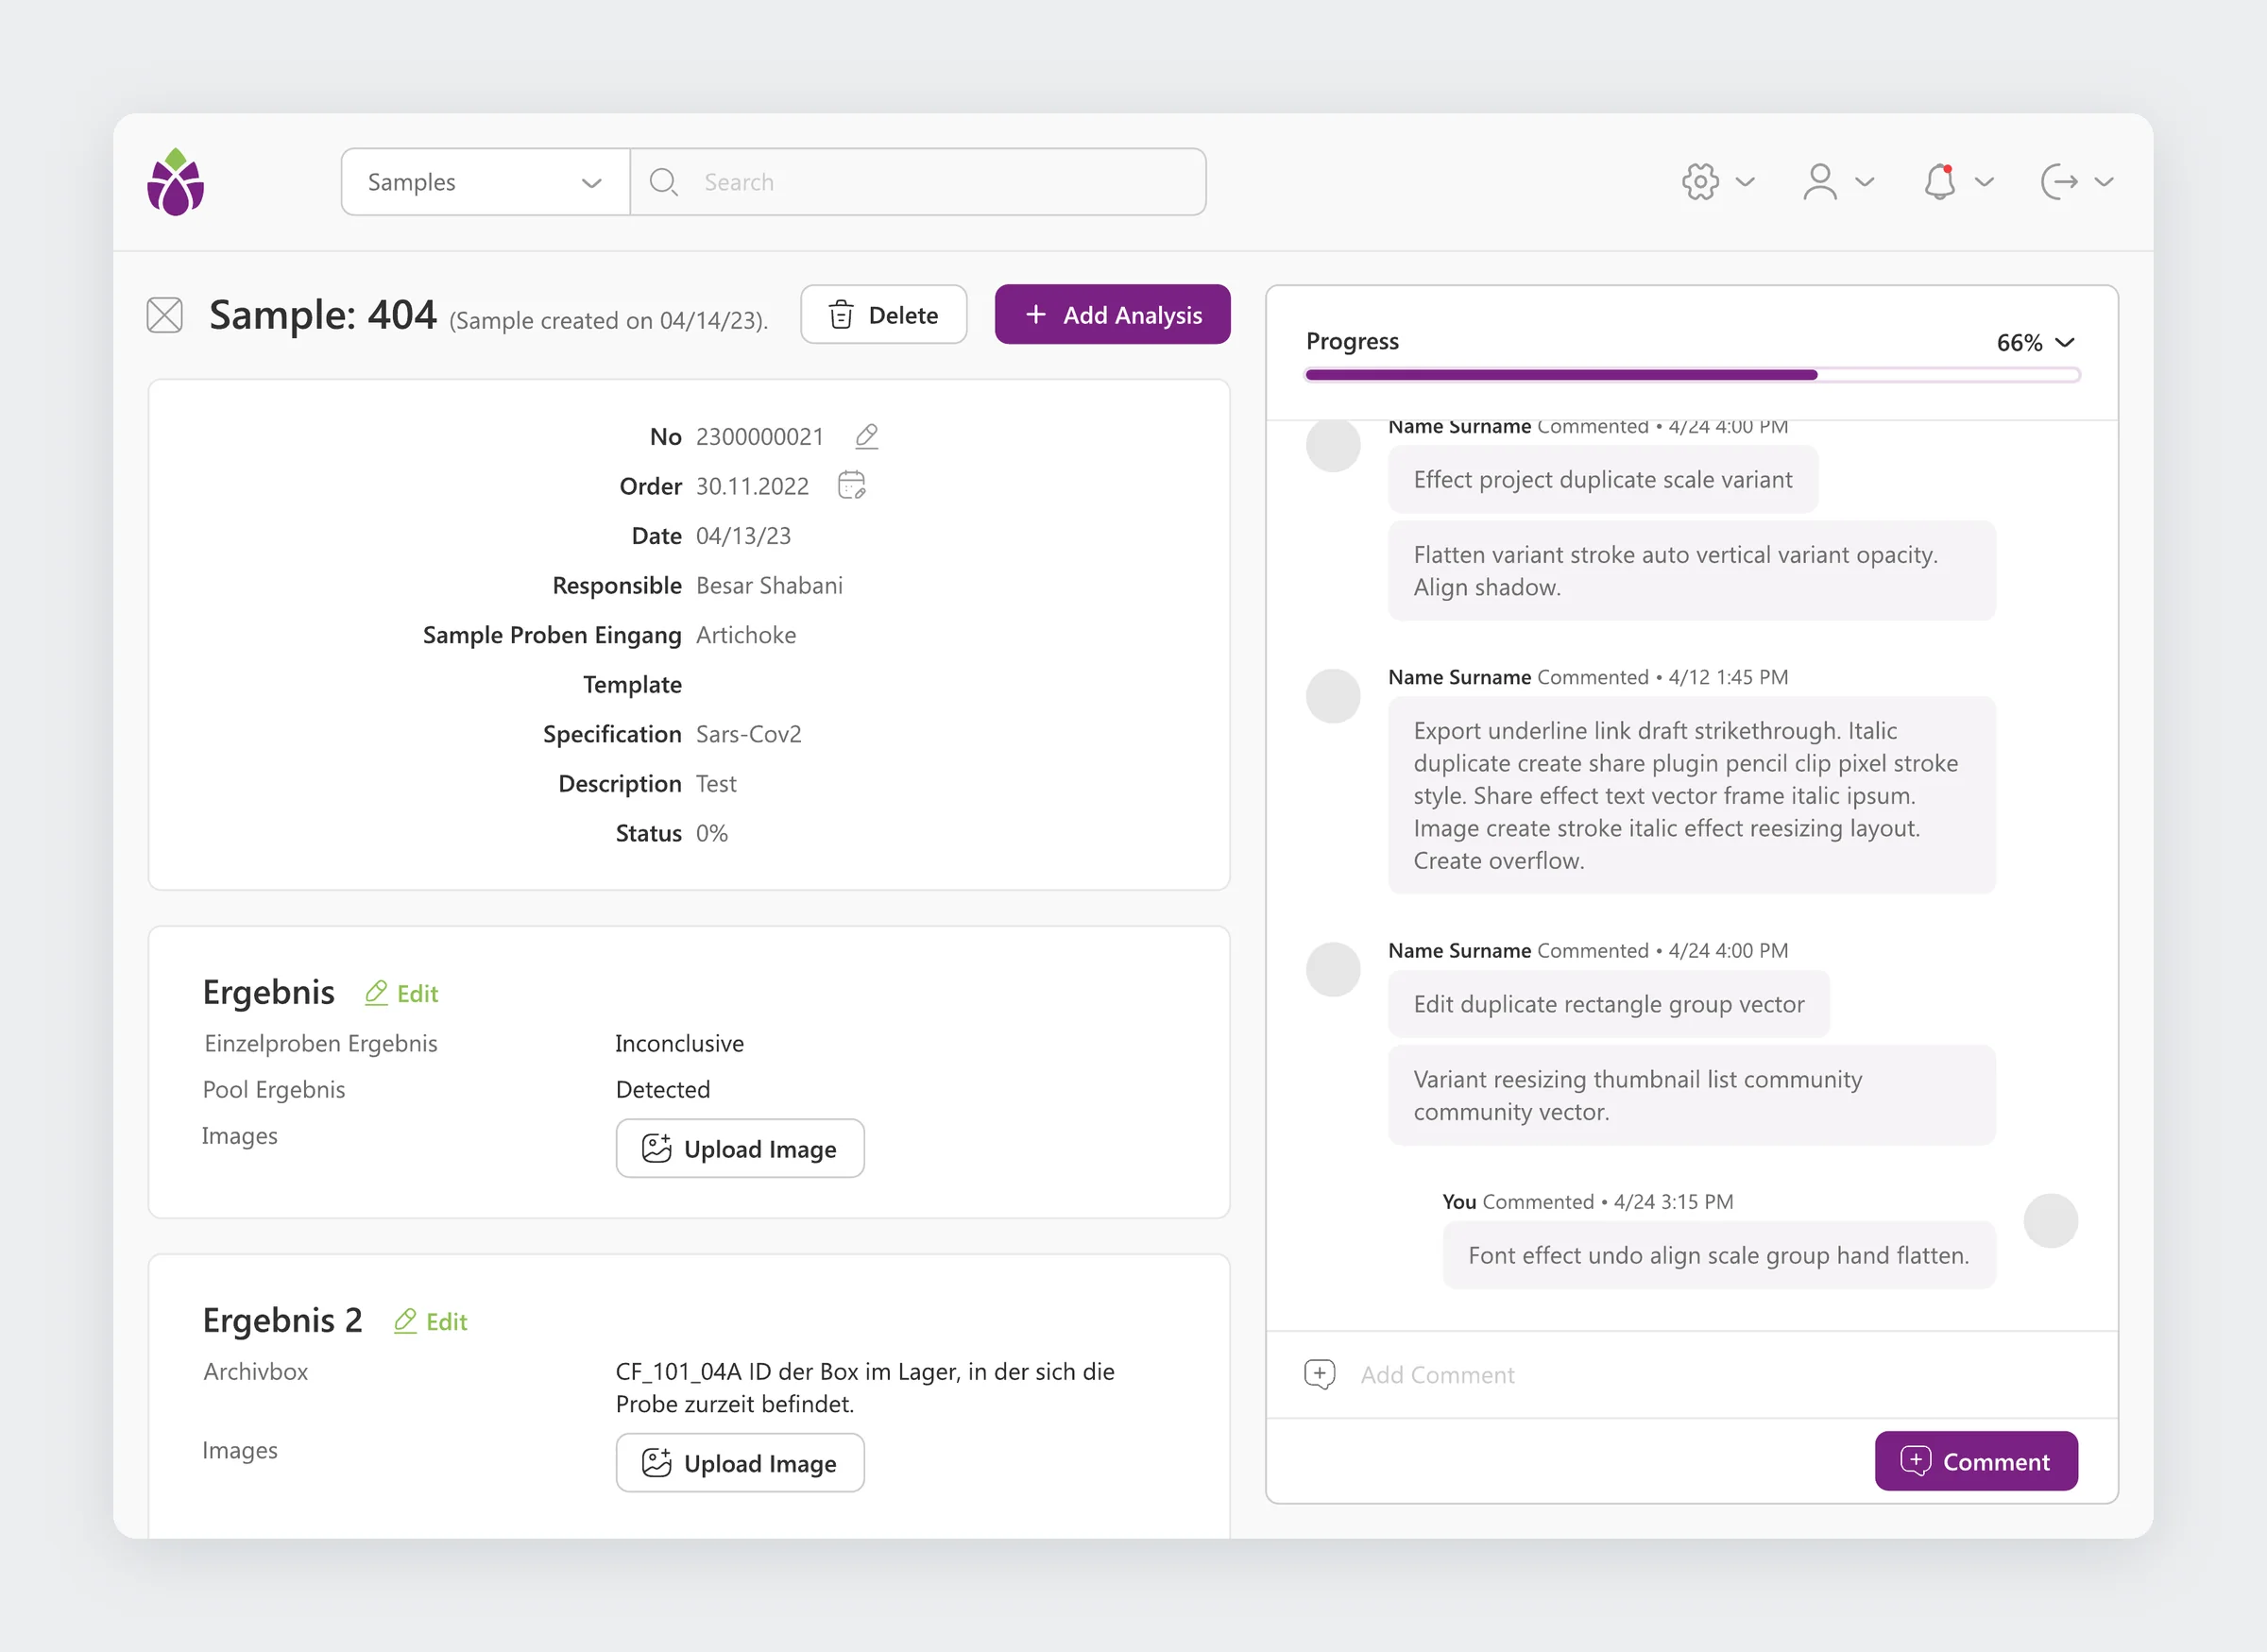The image size is (2267, 1652).
Task: Expand the chevron beside the logout icon
Action: (2104, 182)
